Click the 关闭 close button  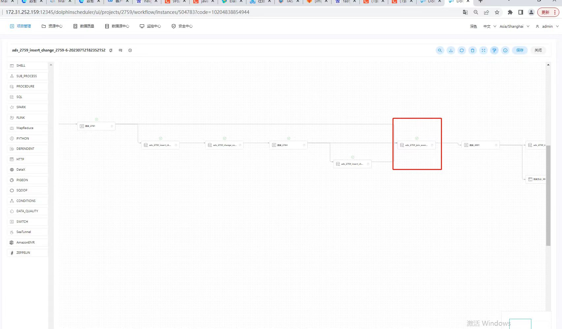point(538,50)
